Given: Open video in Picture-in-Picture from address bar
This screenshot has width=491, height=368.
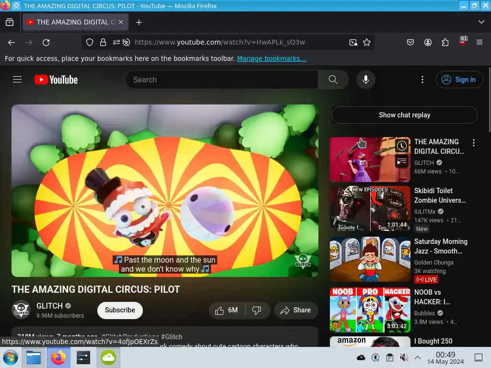Looking at the screenshot, I should pyautogui.click(x=353, y=42).
